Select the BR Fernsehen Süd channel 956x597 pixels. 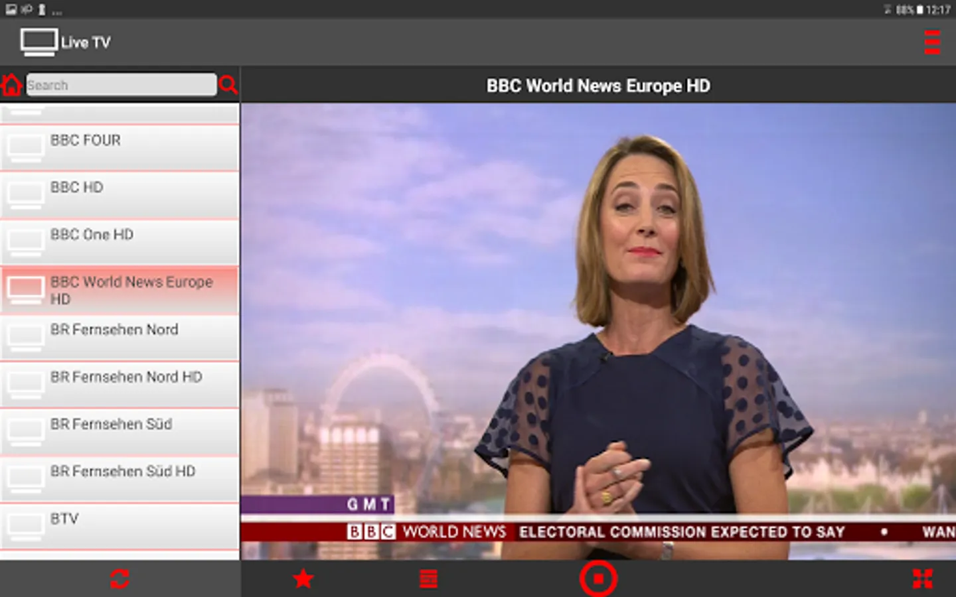119,431
